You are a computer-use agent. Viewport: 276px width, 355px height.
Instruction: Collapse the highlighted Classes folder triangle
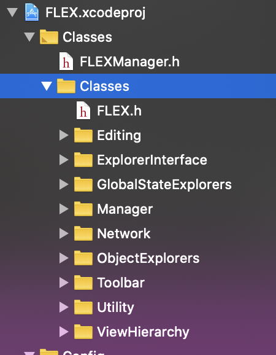47,86
